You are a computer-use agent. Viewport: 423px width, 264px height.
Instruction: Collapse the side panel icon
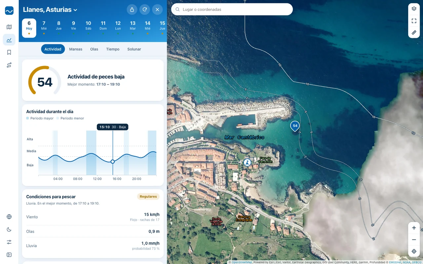coord(9,255)
